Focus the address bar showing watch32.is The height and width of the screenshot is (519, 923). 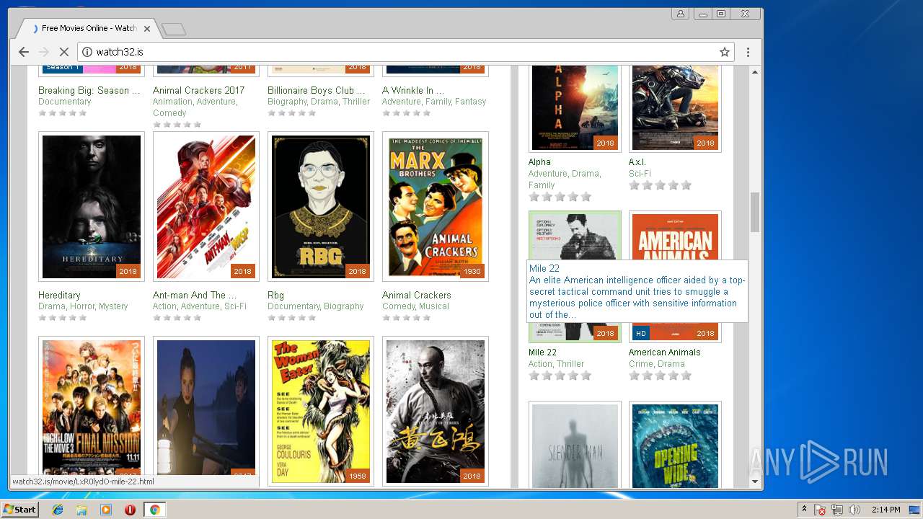pos(404,52)
